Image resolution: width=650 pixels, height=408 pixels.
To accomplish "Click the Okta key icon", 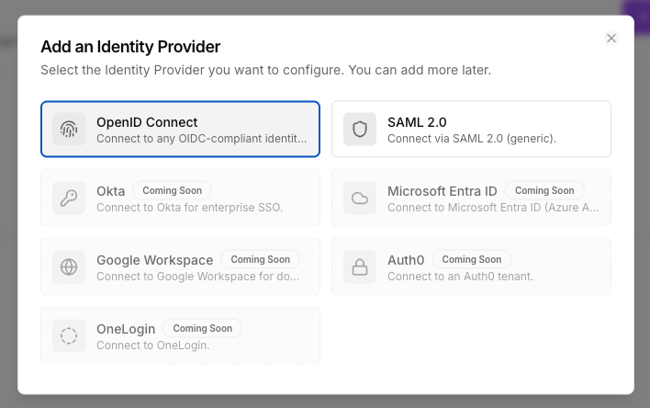I will pyautogui.click(x=69, y=198).
